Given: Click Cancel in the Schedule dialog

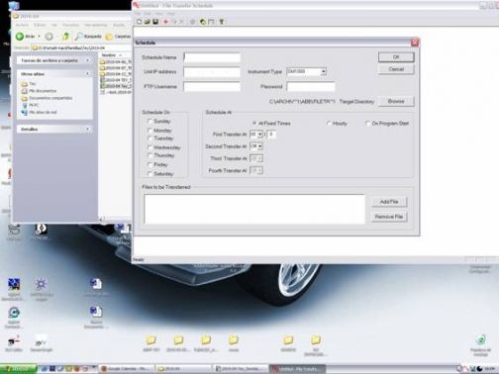Looking at the screenshot, I should click(396, 69).
